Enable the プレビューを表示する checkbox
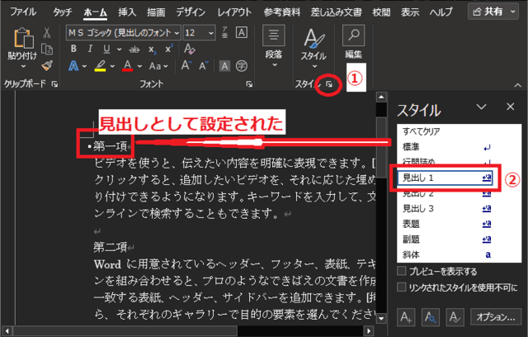Screen dimensions: 528x337 tap(402, 271)
